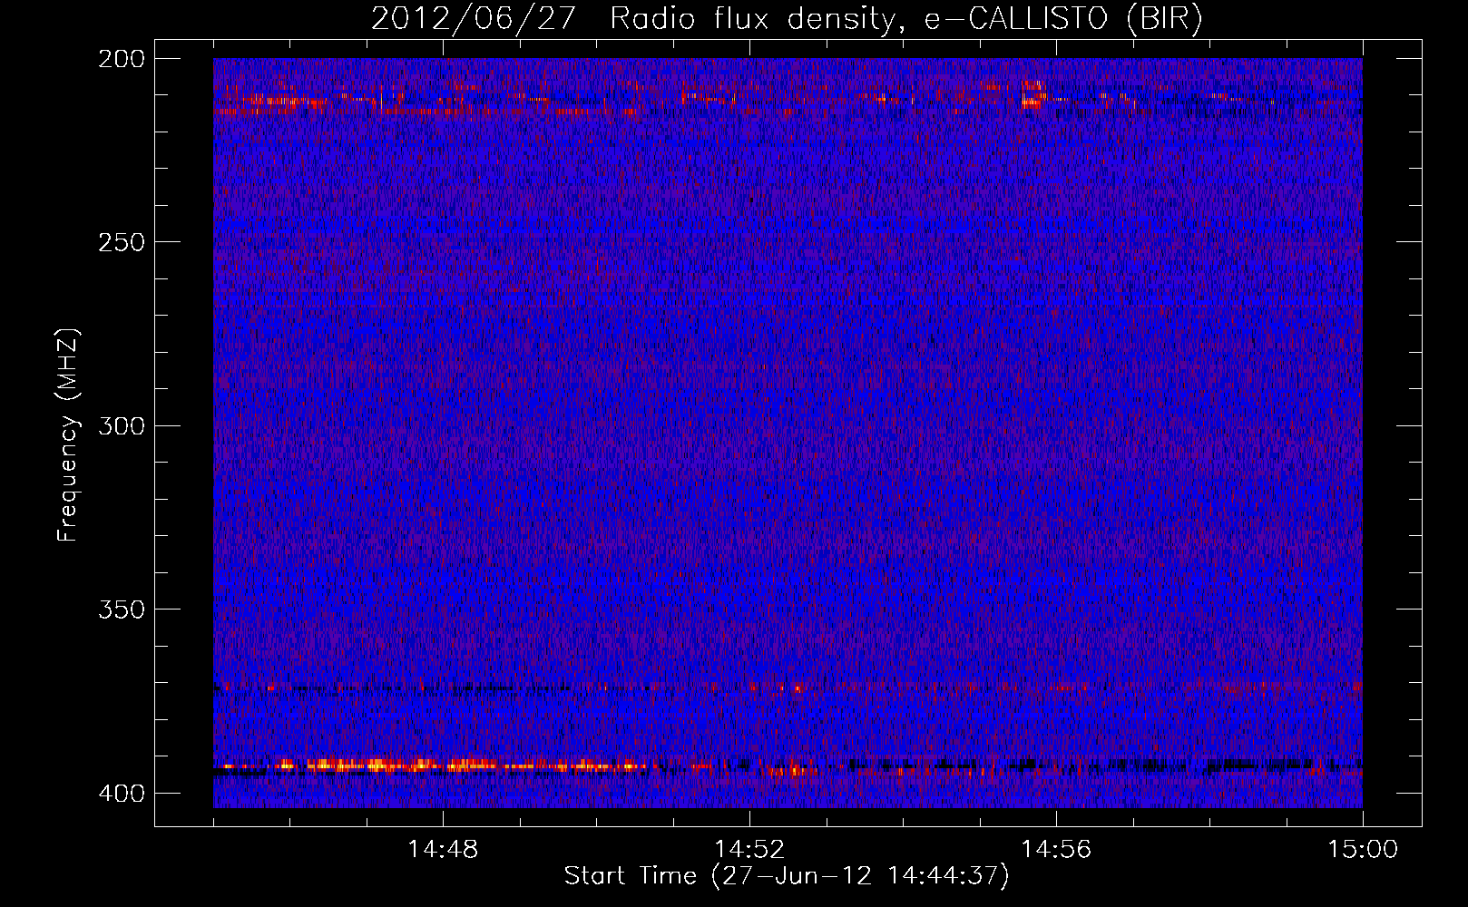Click the plot title mentioning e-CALLISTO (BIR)
Screen dimensions: 1468x907
click(787, 18)
